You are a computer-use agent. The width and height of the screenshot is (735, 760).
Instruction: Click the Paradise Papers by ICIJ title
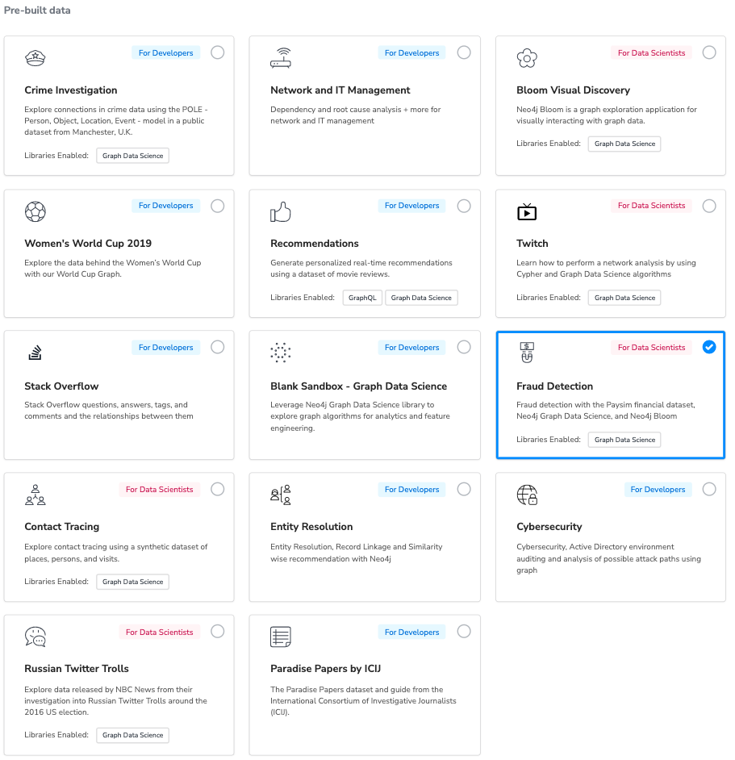pyautogui.click(x=325, y=668)
